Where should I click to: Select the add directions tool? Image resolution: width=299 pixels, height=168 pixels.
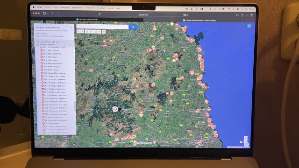[99, 32]
